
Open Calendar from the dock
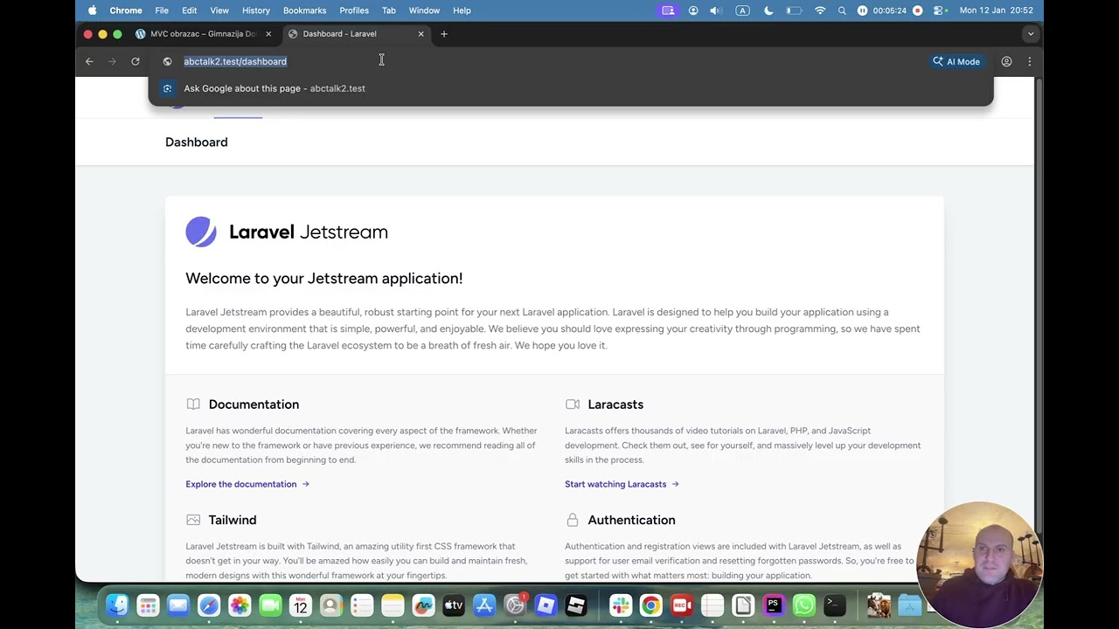(301, 605)
